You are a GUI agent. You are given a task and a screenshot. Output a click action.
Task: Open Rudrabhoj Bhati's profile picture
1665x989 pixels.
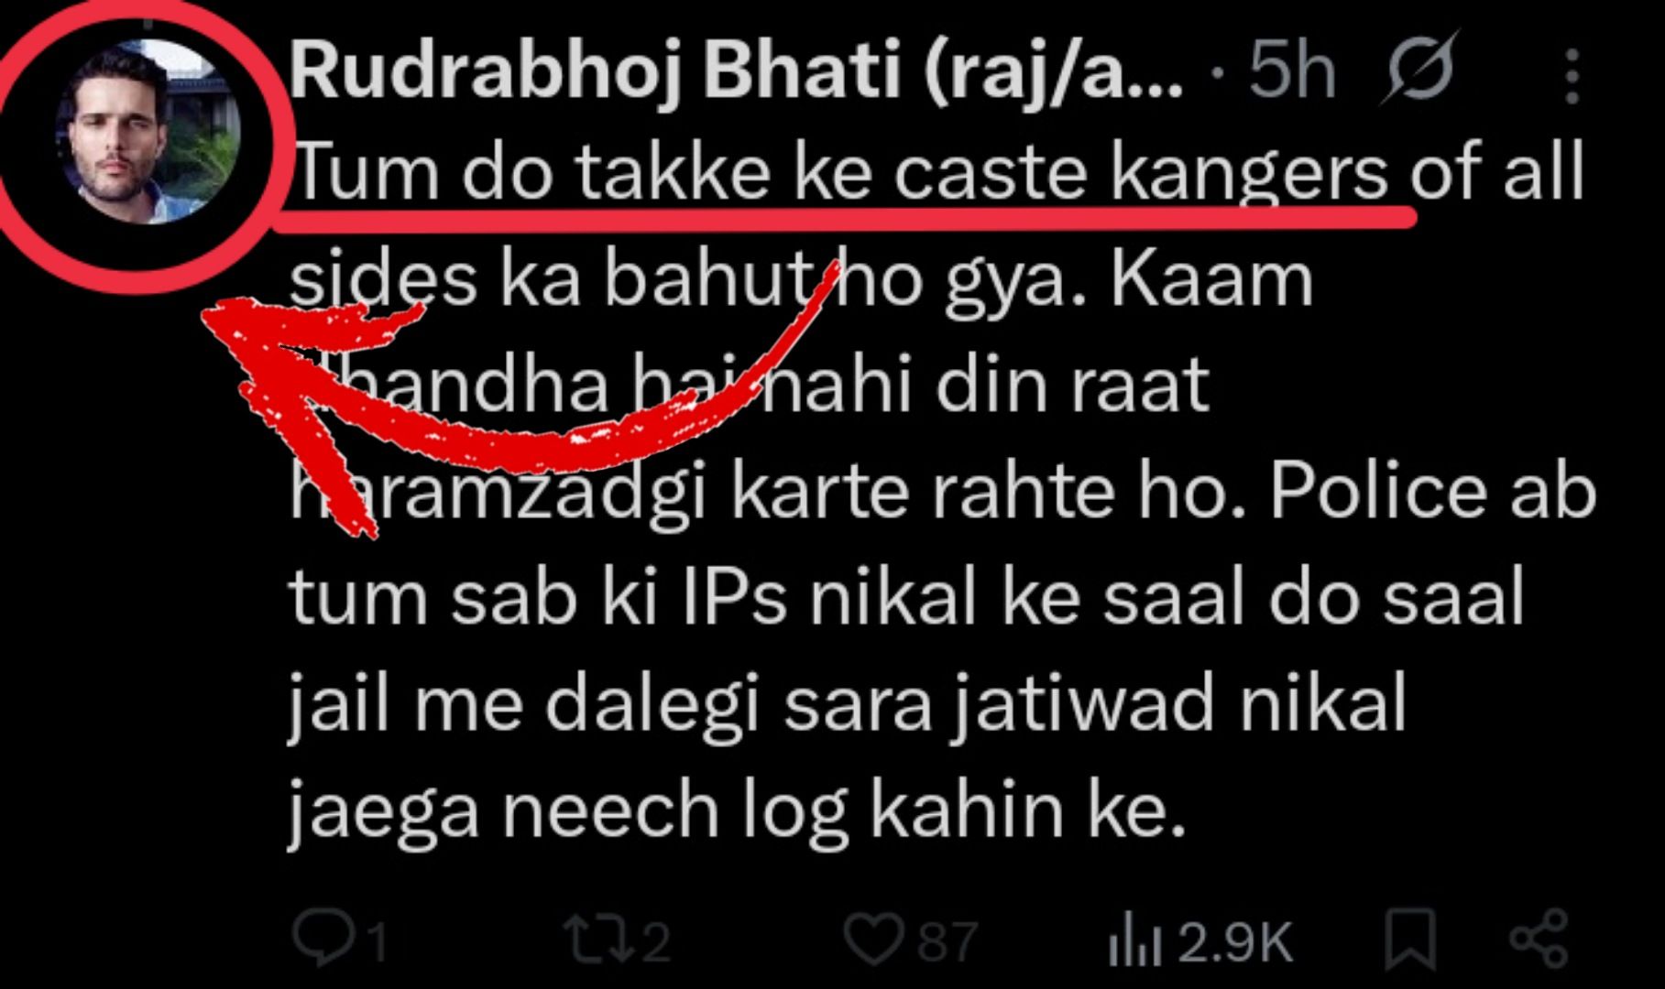click(148, 135)
